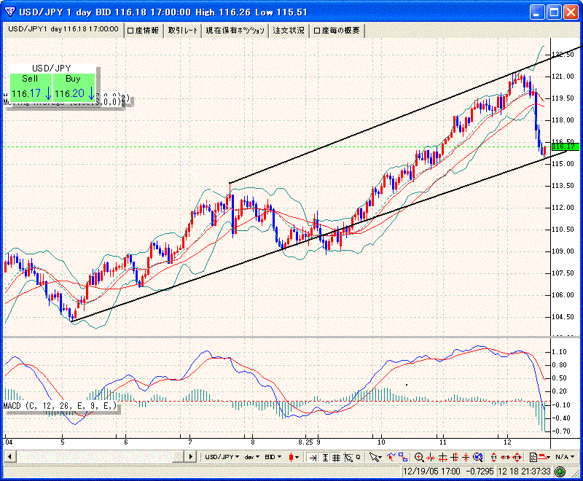Click the Buy 116.20 button
Screen dimensions: 583x481
coord(74,87)
